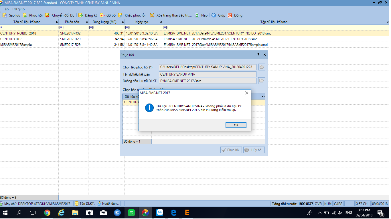Open Google Chrome from taskbar
Image resolution: width=391 pixels, height=219 pixels.
click(x=47, y=213)
